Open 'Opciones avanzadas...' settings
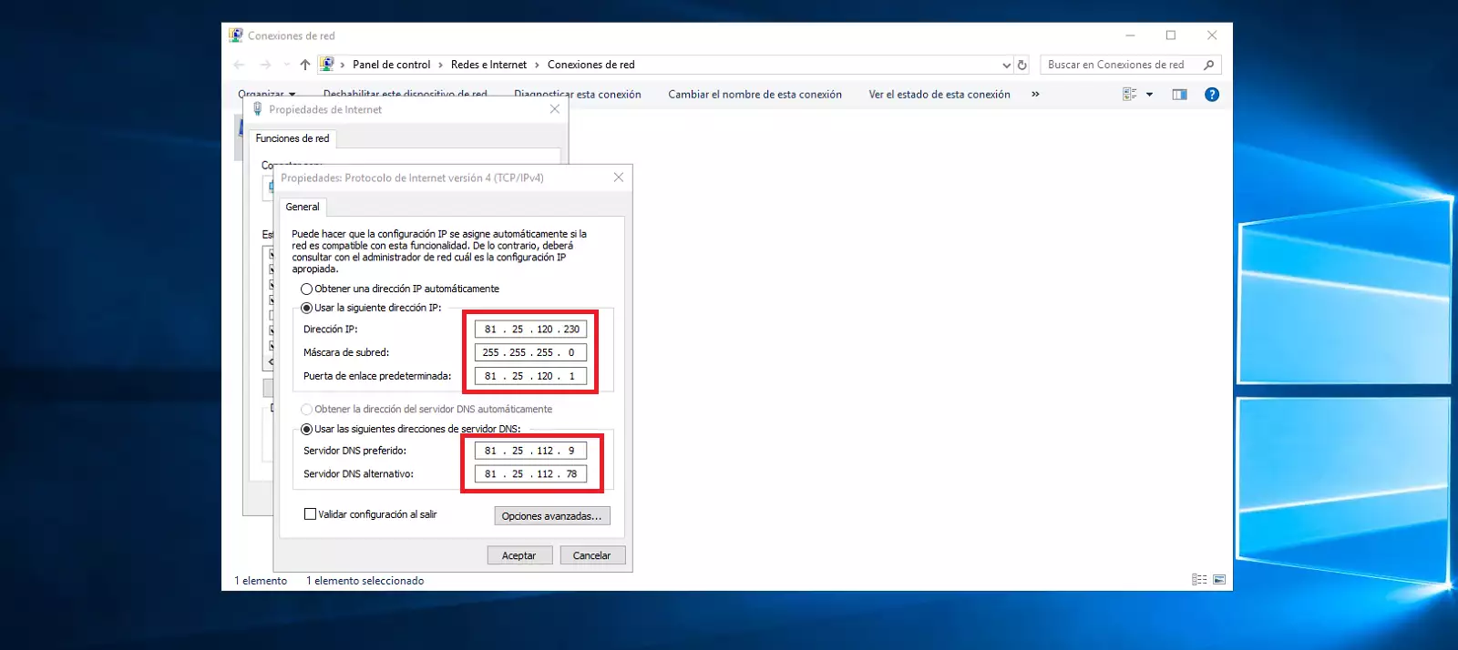The height and width of the screenshot is (650, 1458). pos(551,516)
